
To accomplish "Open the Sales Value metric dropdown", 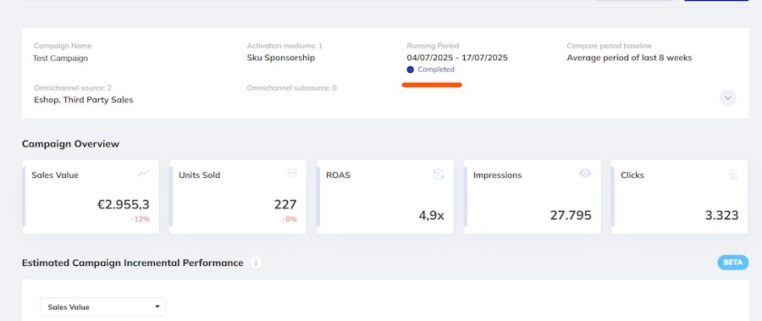I will pyautogui.click(x=103, y=307).
